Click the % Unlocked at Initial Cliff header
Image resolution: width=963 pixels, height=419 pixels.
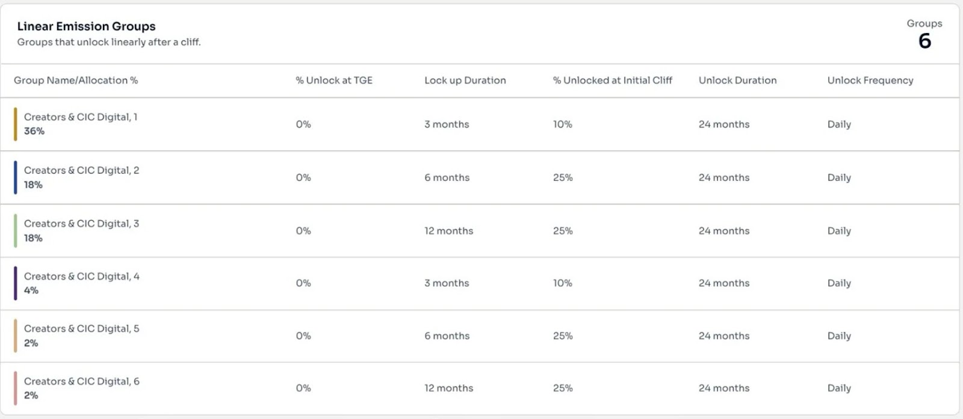[x=612, y=81]
